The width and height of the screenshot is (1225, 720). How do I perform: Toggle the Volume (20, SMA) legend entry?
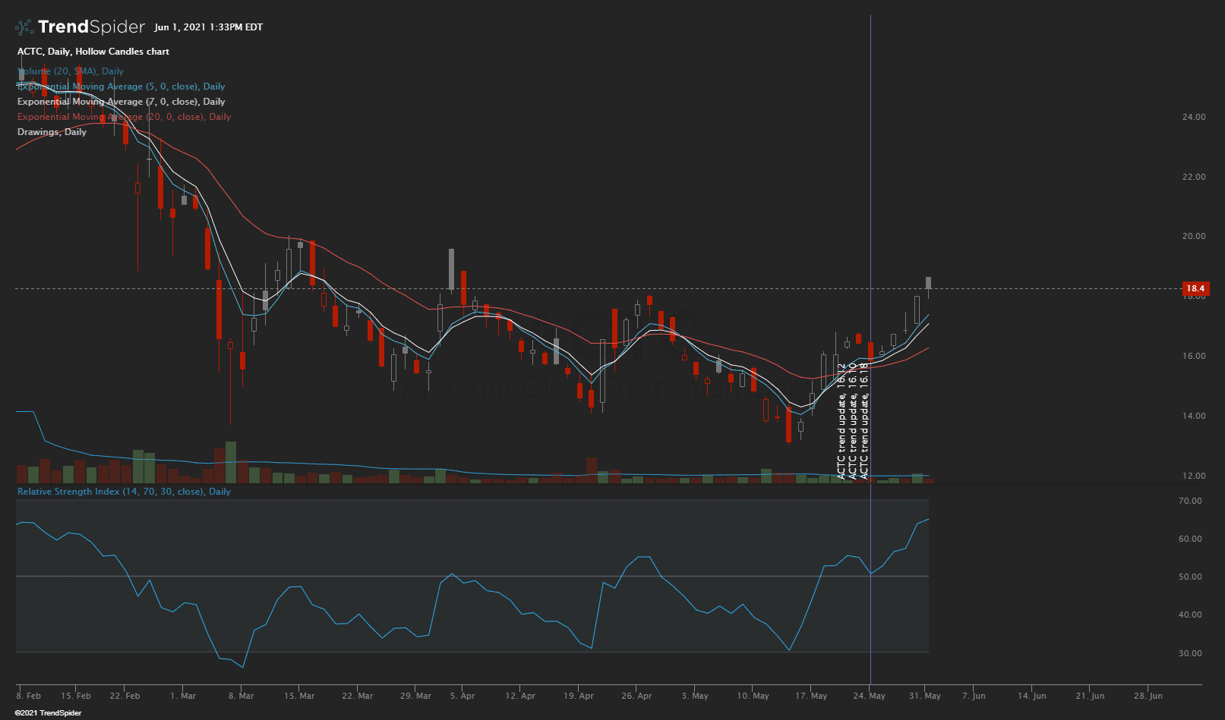coord(71,71)
